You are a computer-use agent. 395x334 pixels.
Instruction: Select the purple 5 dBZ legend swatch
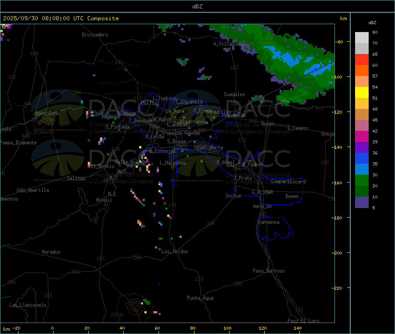[x=362, y=202]
